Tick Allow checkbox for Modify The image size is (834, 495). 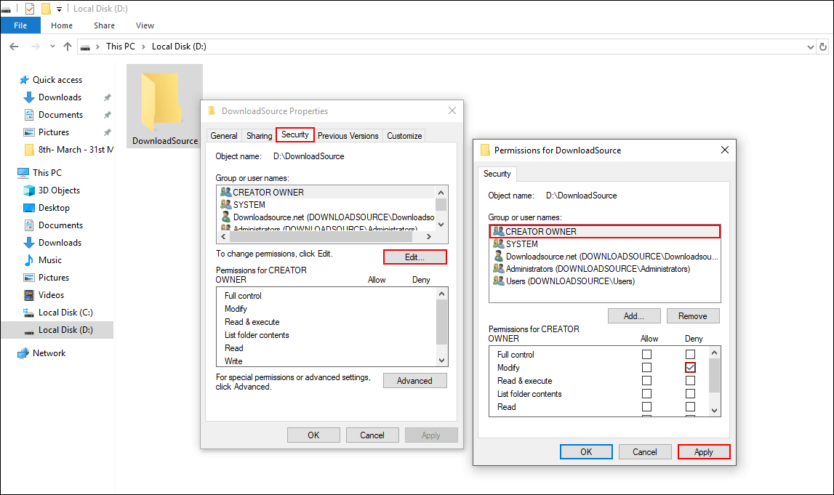coord(647,367)
